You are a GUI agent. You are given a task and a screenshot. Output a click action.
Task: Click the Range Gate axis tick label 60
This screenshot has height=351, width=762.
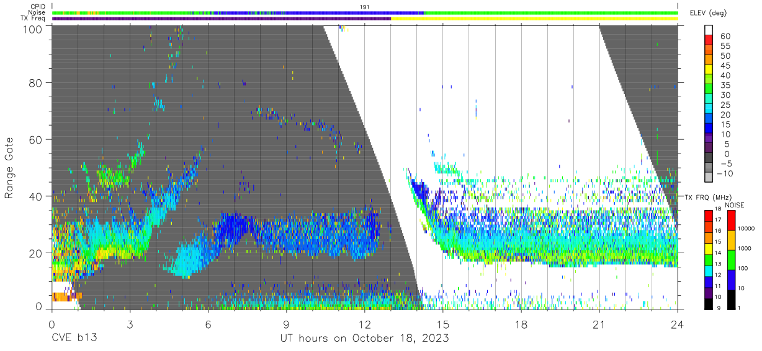tap(36, 140)
